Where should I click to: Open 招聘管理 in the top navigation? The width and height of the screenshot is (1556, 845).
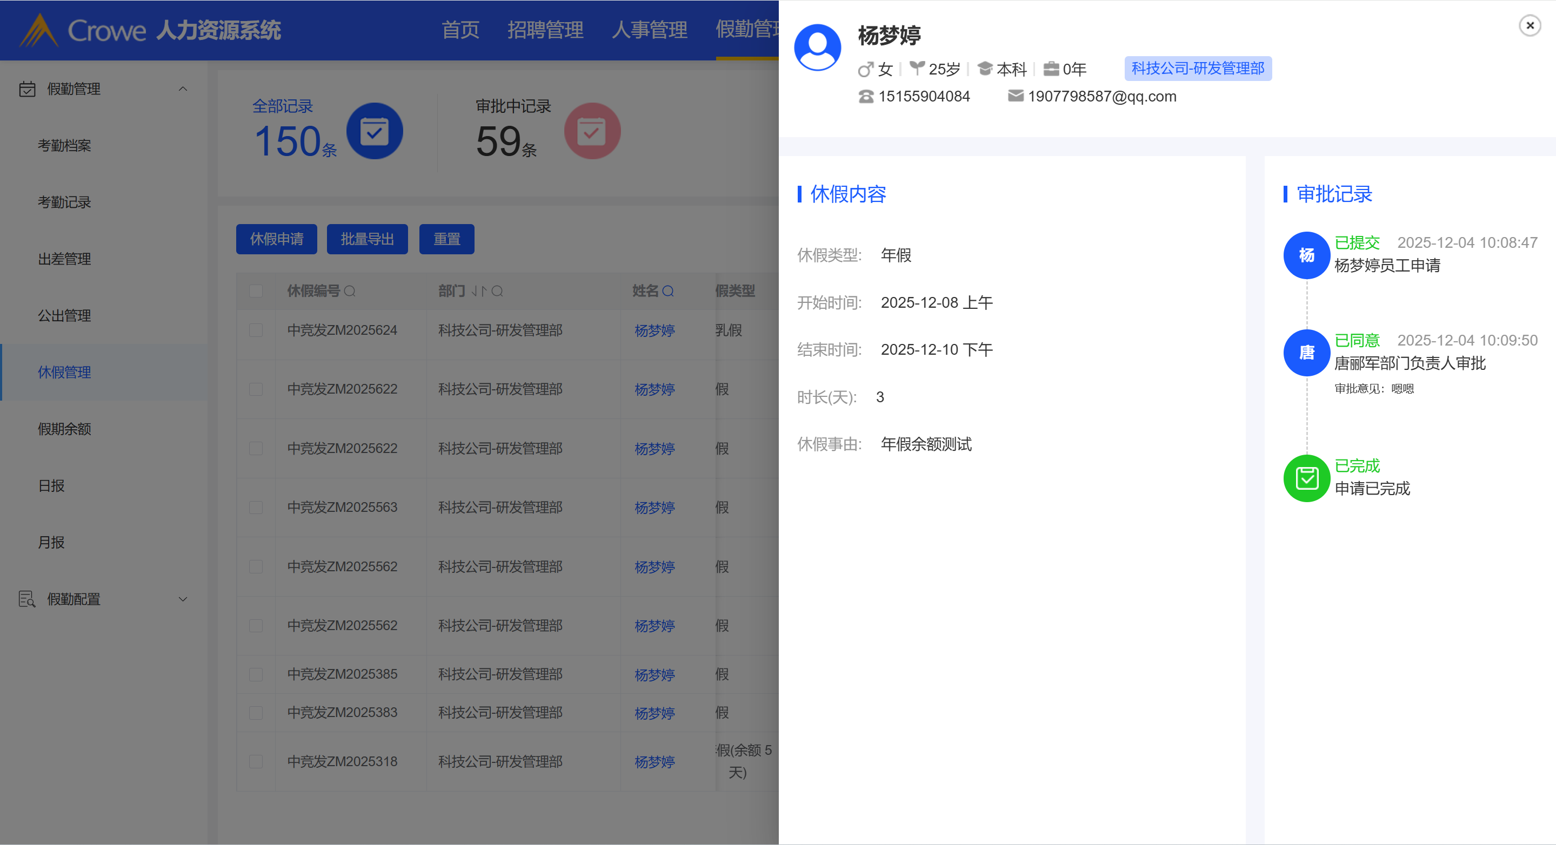point(545,30)
